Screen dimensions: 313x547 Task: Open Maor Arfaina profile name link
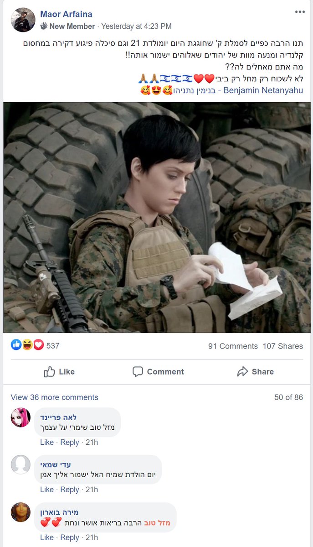pos(66,14)
